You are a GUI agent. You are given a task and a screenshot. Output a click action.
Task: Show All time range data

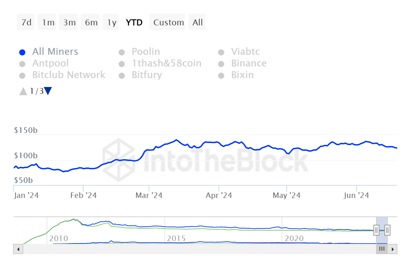(x=198, y=23)
